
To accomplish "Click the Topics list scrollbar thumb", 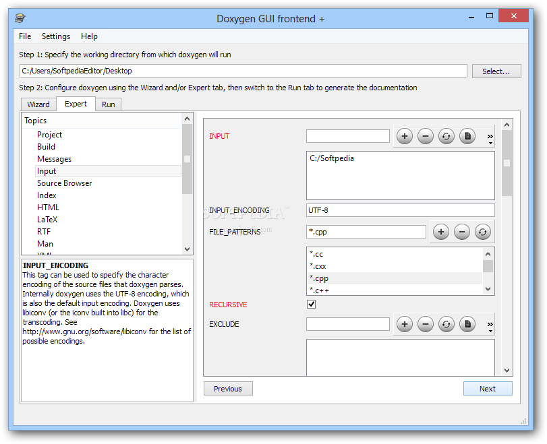I will click(x=188, y=159).
